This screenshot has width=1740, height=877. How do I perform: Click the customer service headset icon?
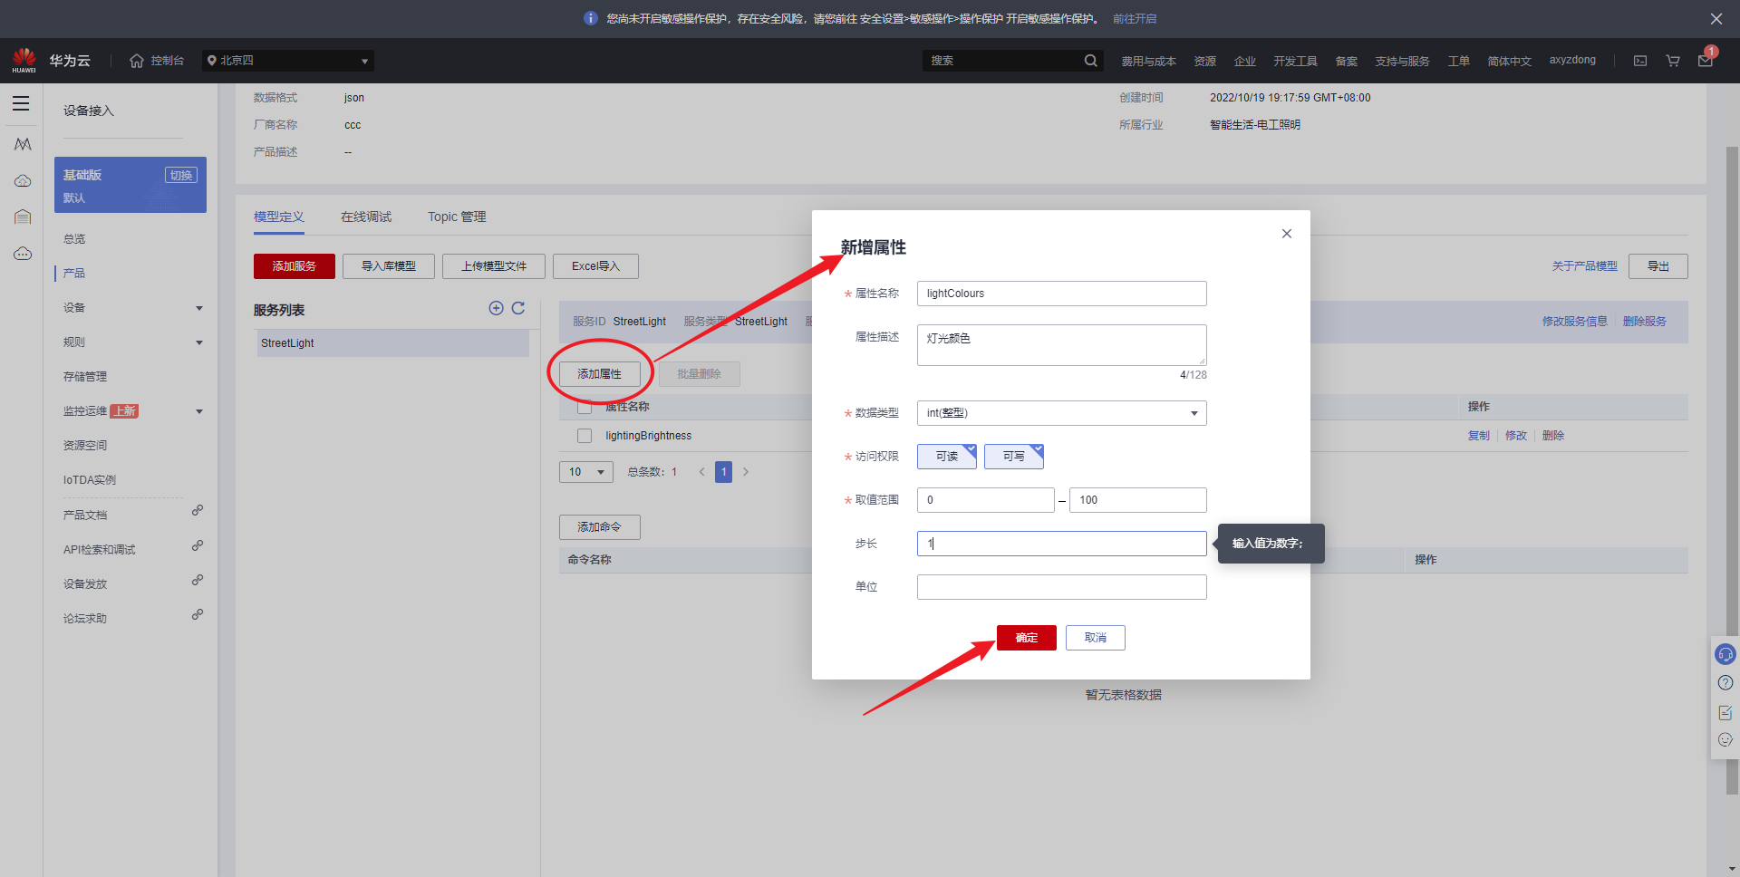coord(1725,654)
